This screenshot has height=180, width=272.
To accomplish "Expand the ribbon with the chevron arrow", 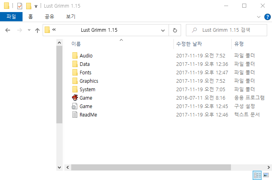I will click(259, 17).
